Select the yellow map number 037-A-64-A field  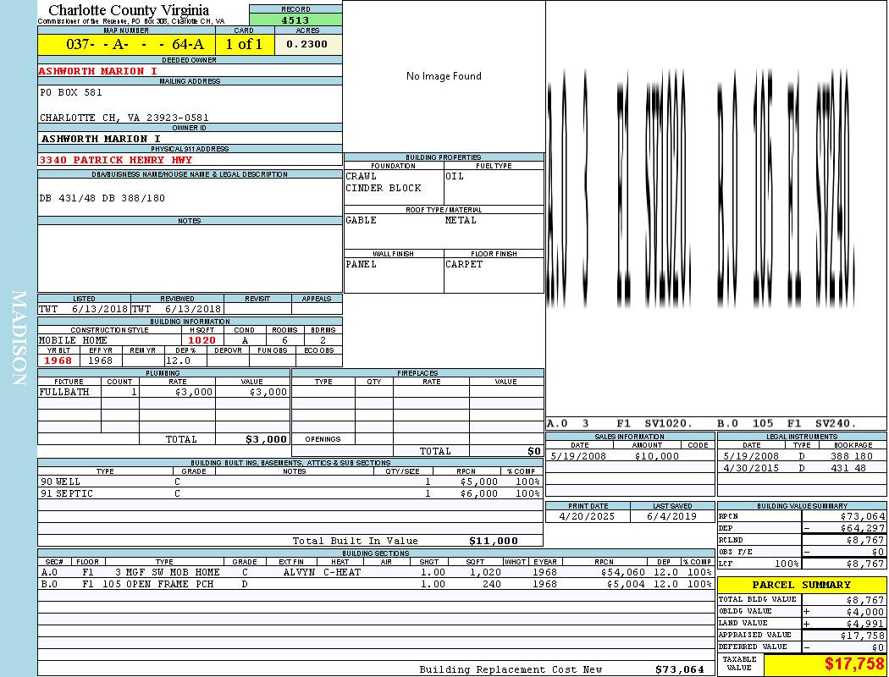(x=126, y=45)
